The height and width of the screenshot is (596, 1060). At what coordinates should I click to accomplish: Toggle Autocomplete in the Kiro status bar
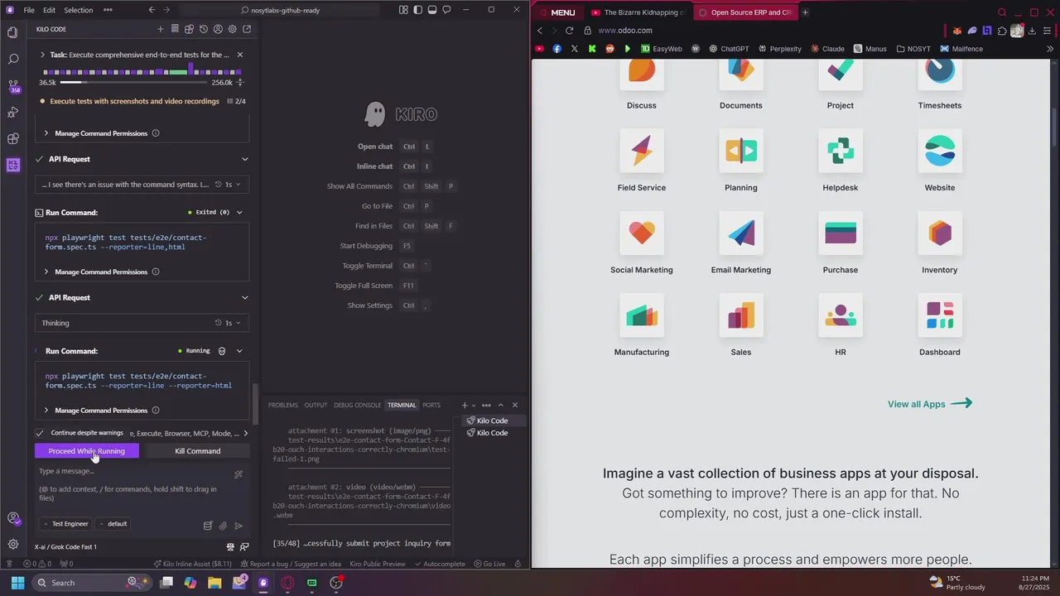[439, 564]
